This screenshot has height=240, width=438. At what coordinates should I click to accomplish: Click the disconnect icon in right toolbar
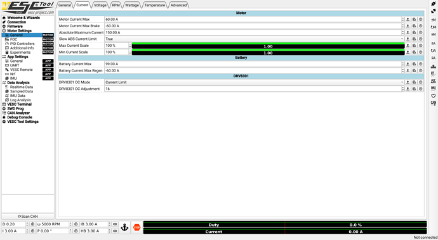coord(434,11)
